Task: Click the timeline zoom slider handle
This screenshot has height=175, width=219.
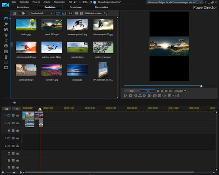Action: (x=14, y=172)
